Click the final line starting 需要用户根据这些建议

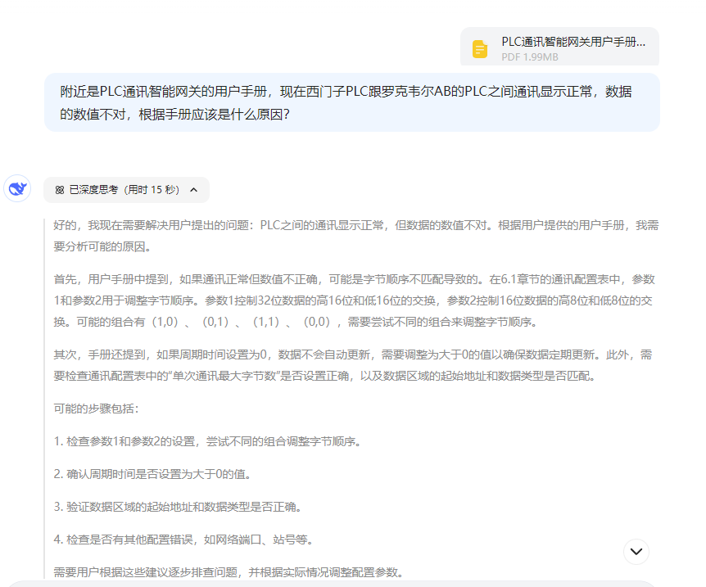pos(228,571)
